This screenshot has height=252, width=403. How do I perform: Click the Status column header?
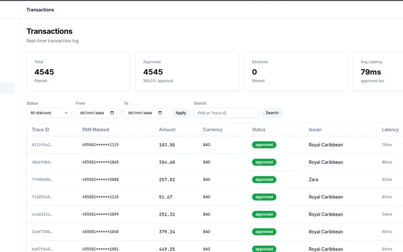click(258, 130)
